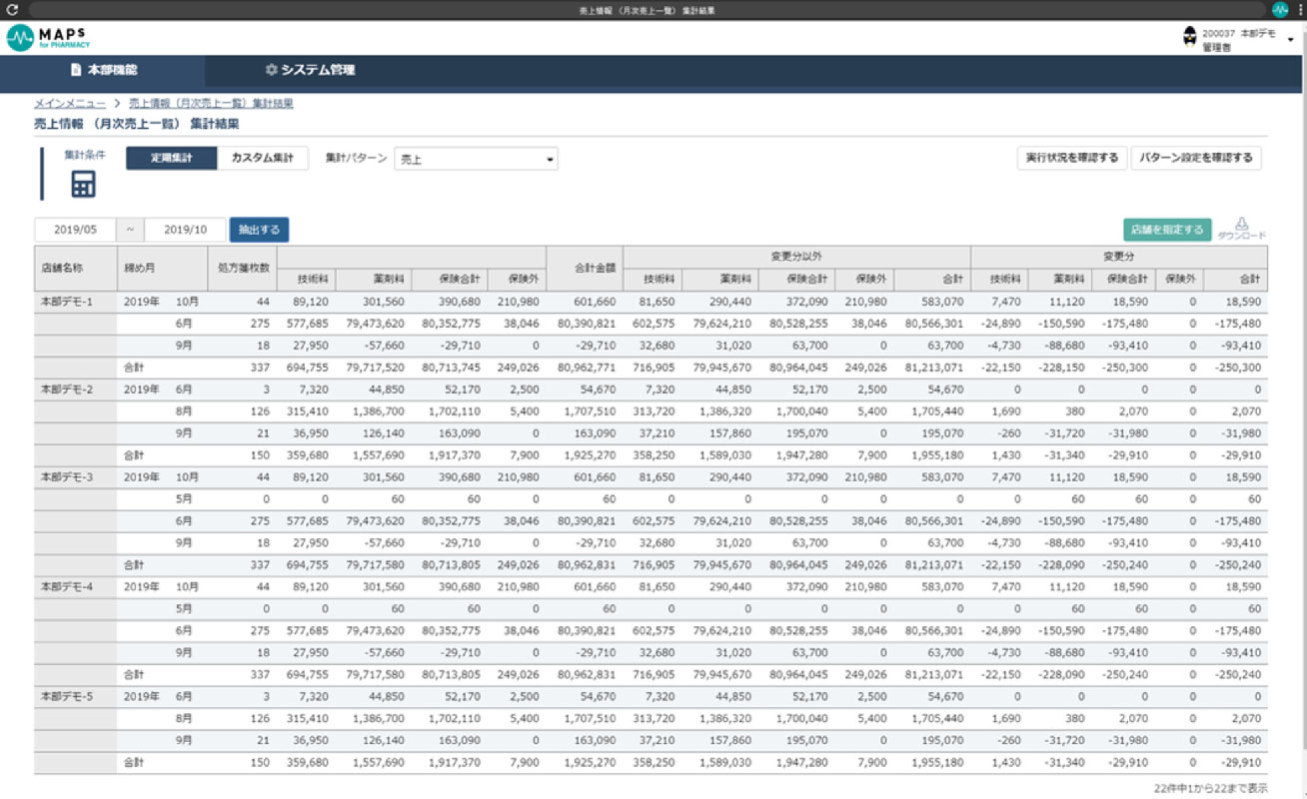Click the 80,390,821 total in 本部デモ-1 6月 row
Screen dimensions: 1307x799
pos(587,324)
